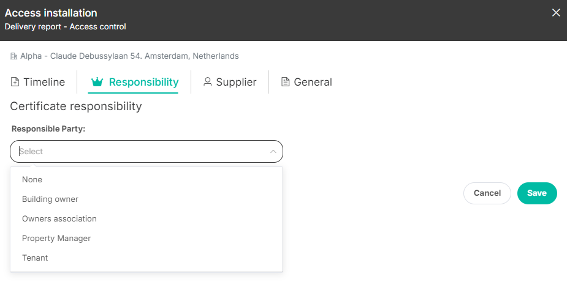Click the Timeline tab document icon
Screen dimensions: 567x290
[15, 82]
